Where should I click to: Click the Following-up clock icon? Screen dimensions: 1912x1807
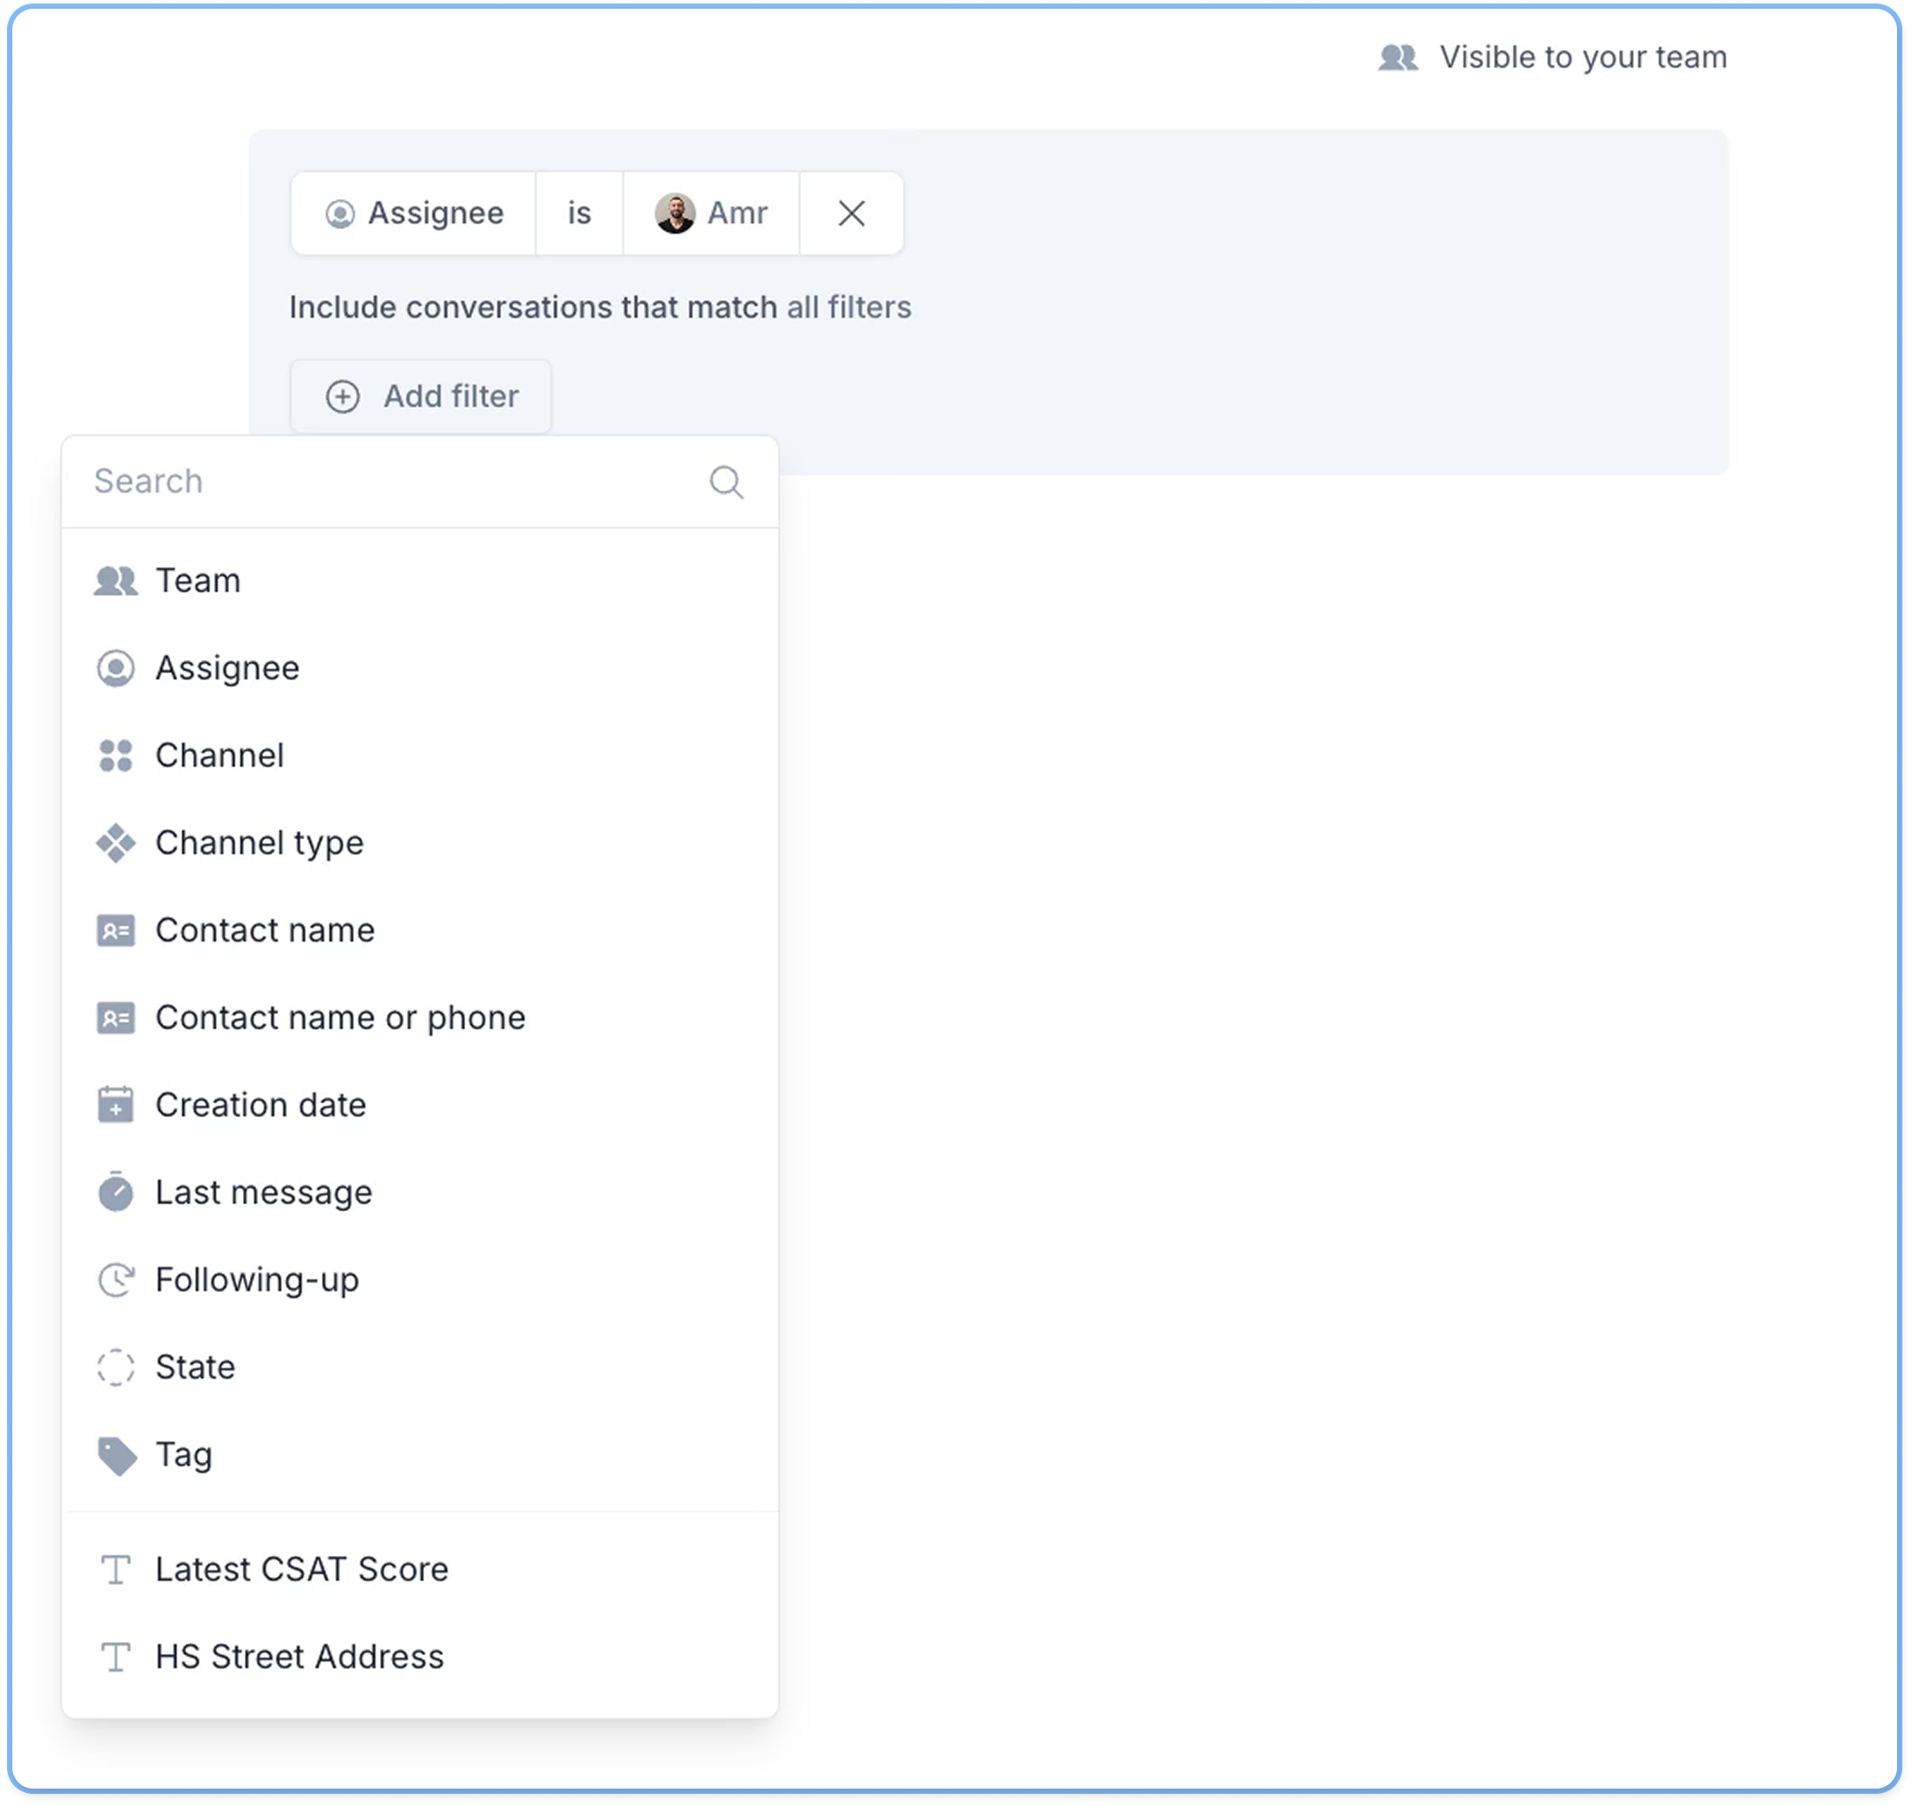coord(116,1280)
